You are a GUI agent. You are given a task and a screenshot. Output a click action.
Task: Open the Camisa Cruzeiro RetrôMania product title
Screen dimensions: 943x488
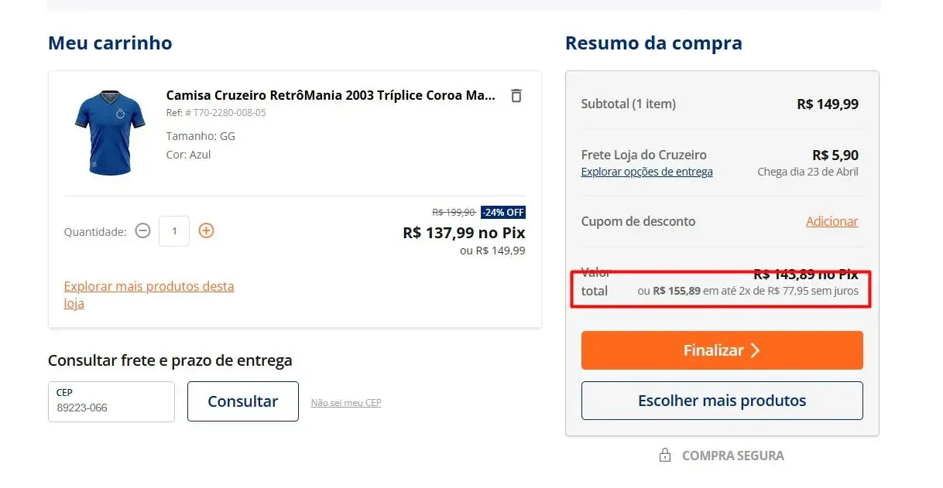[331, 95]
